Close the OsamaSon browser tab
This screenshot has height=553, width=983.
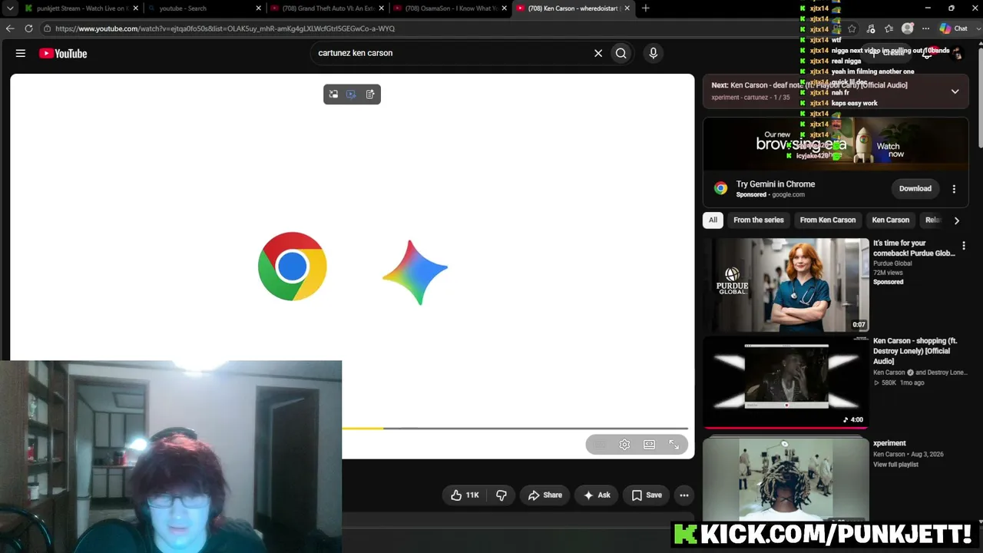click(x=504, y=8)
